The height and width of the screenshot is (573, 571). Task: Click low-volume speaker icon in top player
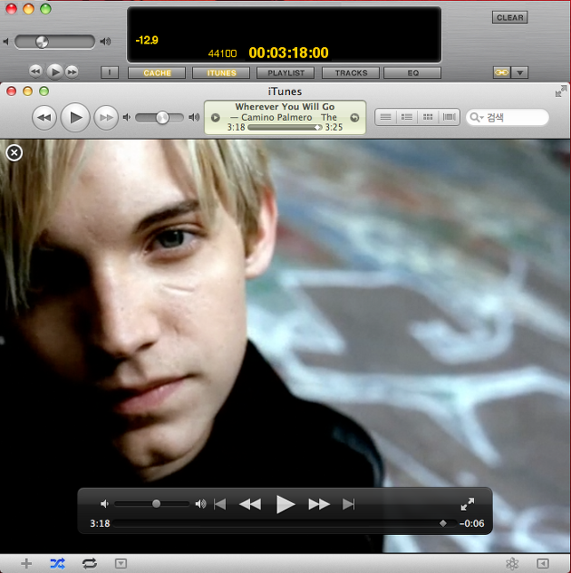click(x=5, y=42)
